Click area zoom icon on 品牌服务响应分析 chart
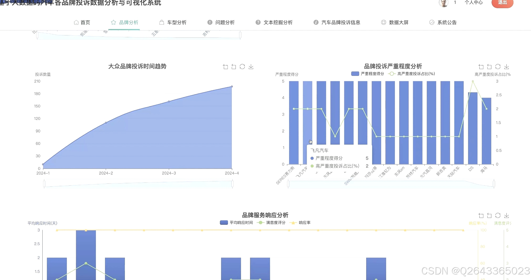The image size is (531, 280). coord(481,215)
